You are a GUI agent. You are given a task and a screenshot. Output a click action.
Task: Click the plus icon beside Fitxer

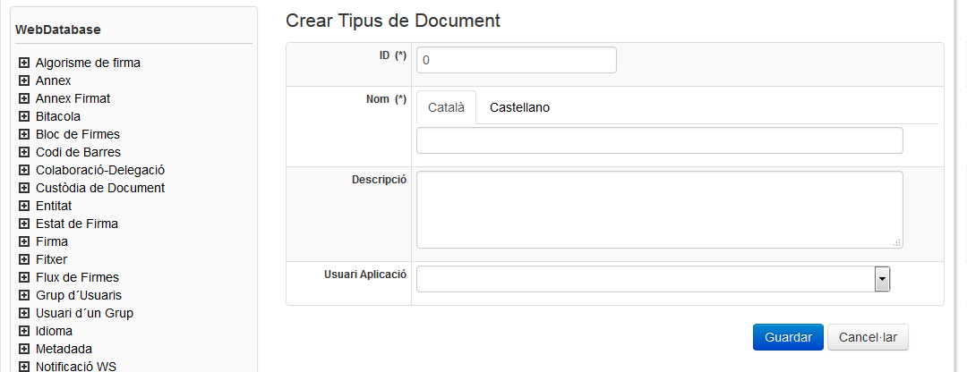click(24, 259)
